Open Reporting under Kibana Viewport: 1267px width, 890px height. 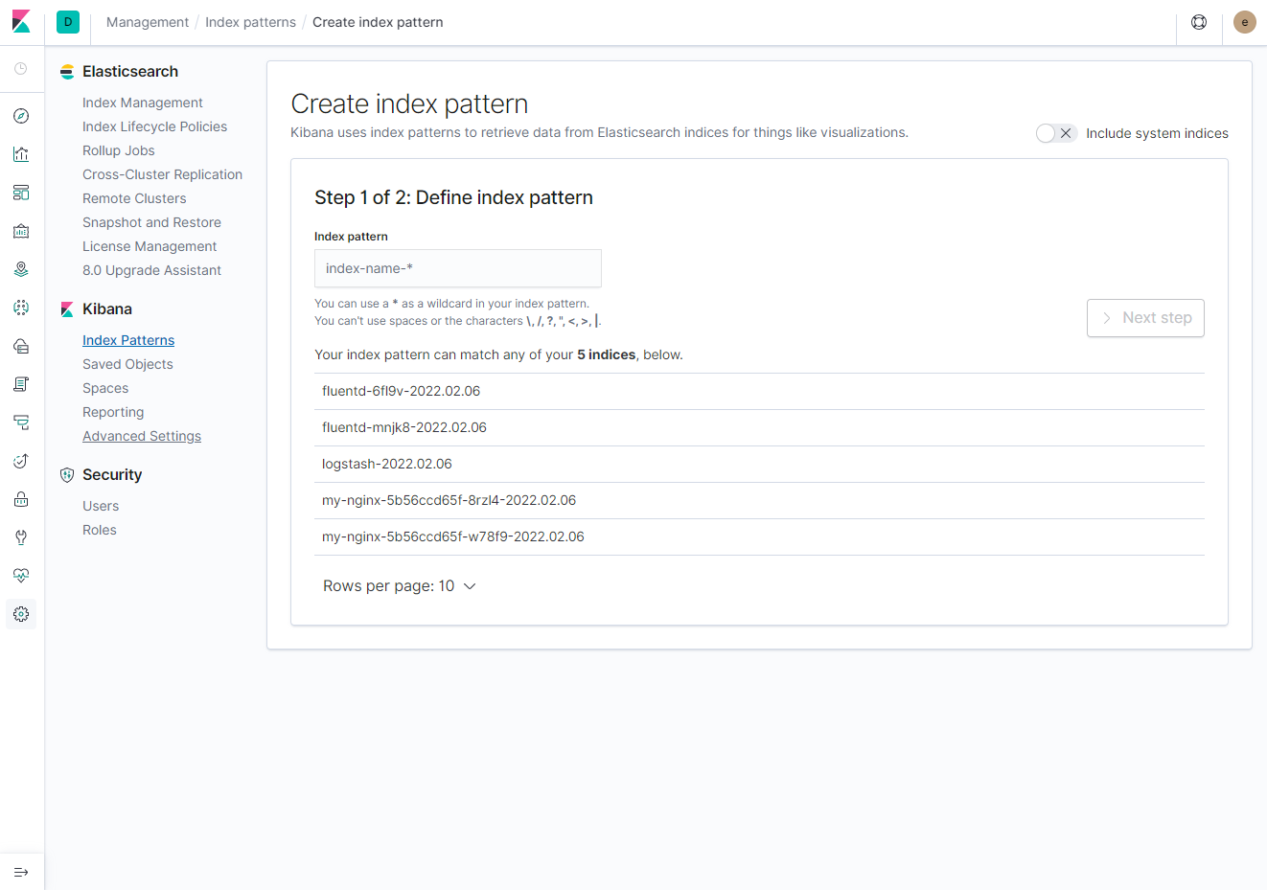113,412
